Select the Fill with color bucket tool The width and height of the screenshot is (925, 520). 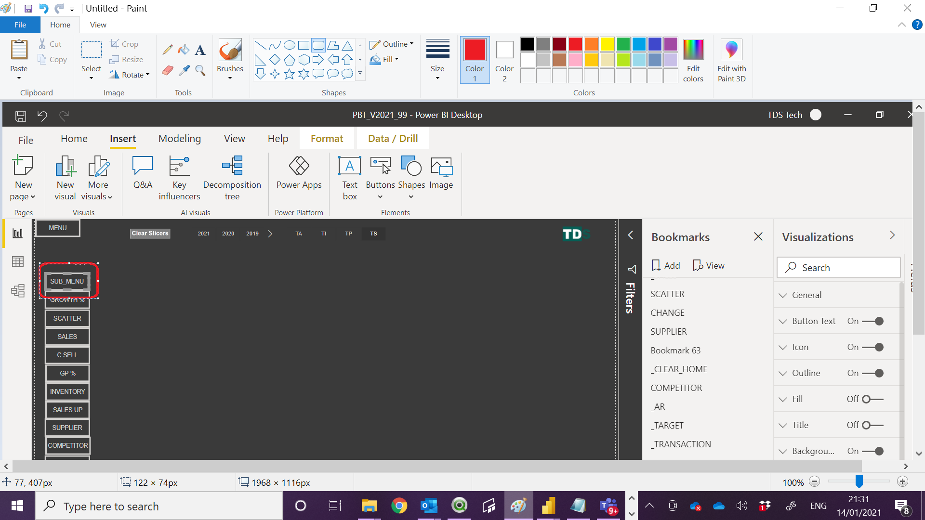click(x=184, y=49)
